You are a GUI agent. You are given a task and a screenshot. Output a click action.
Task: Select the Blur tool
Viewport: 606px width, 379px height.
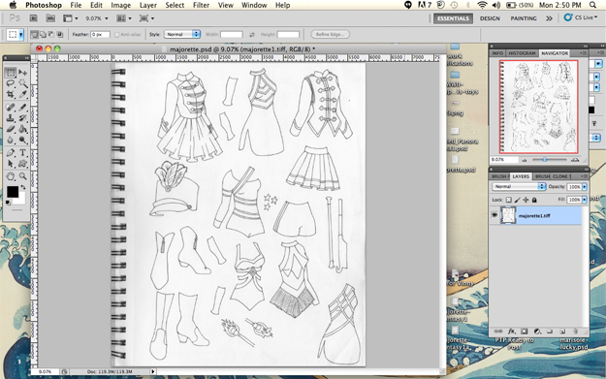point(11,140)
